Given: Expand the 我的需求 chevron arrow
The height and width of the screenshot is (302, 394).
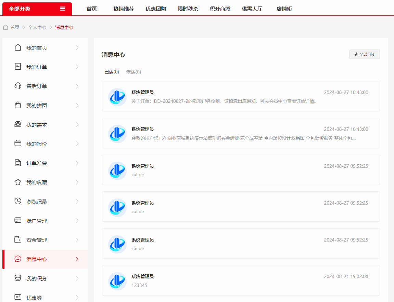Looking at the screenshot, I should click(77, 125).
